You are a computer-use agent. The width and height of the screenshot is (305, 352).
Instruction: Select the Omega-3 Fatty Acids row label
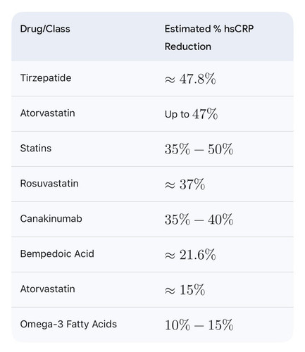coord(68,325)
